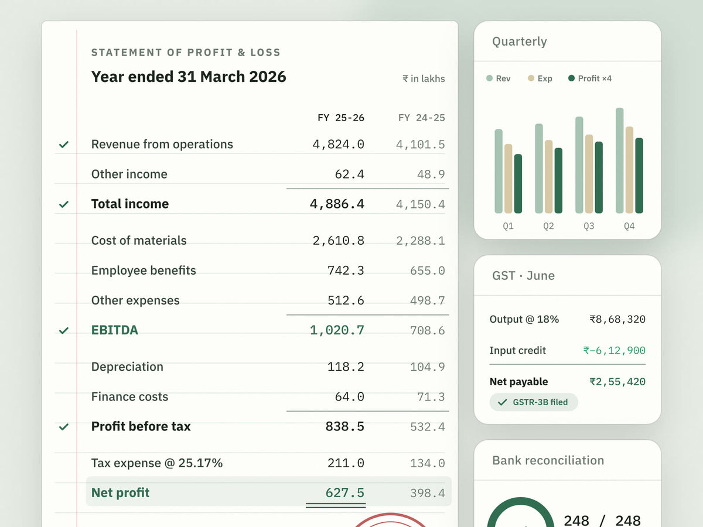Select the FY 24-25 column header
The height and width of the screenshot is (527, 703).
421,118
